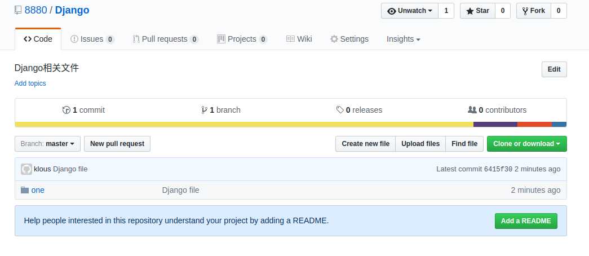Click the book icon on the Wiki tab
The height and width of the screenshot is (256, 589).
(x=290, y=39)
